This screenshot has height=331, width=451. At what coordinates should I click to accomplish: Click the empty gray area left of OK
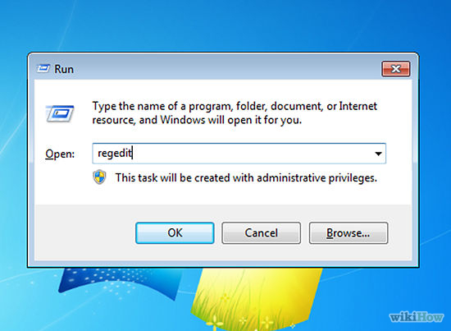tap(84, 232)
